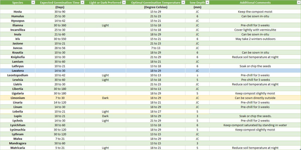
Task: Open the Sow Depth filter dropdown
Action: point(207,2)
